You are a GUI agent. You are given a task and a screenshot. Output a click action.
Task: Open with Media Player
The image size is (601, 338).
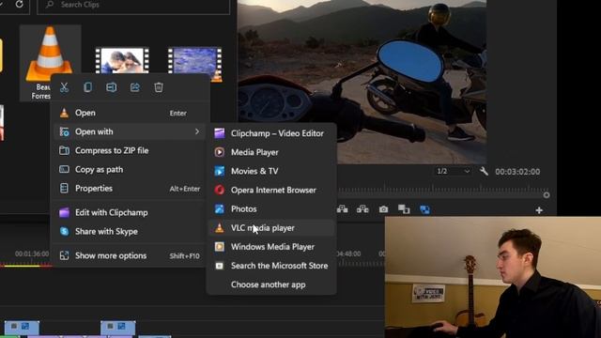pos(271,152)
